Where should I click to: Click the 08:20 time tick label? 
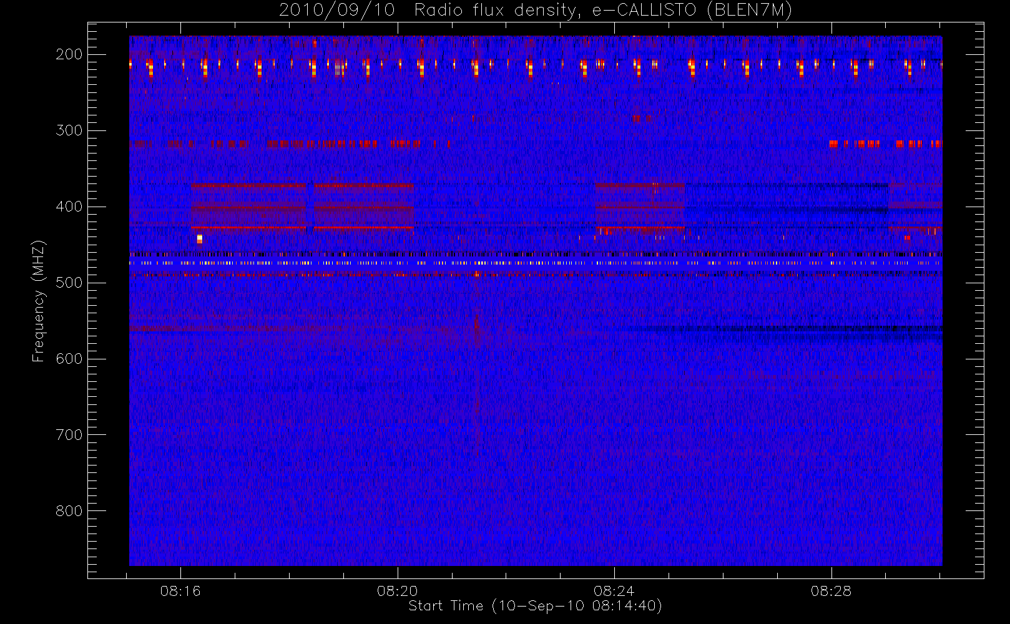(x=398, y=590)
